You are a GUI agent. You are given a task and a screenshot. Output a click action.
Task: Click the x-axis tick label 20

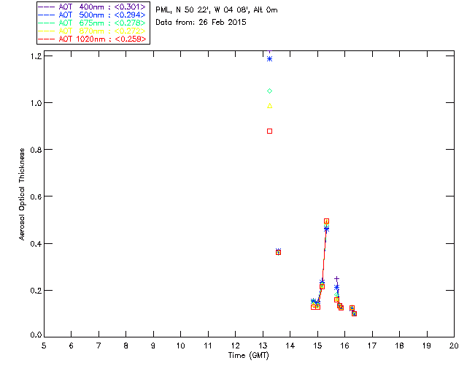(x=454, y=346)
